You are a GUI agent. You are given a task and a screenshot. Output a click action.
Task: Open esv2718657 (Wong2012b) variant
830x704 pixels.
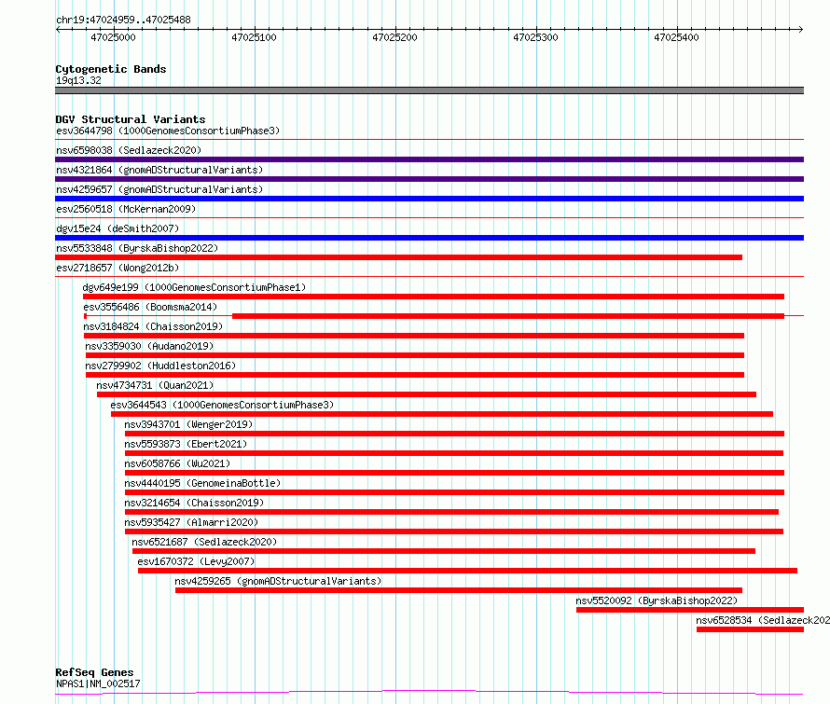(118, 268)
